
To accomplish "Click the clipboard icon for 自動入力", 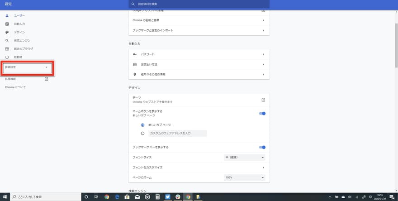I will tap(7, 24).
